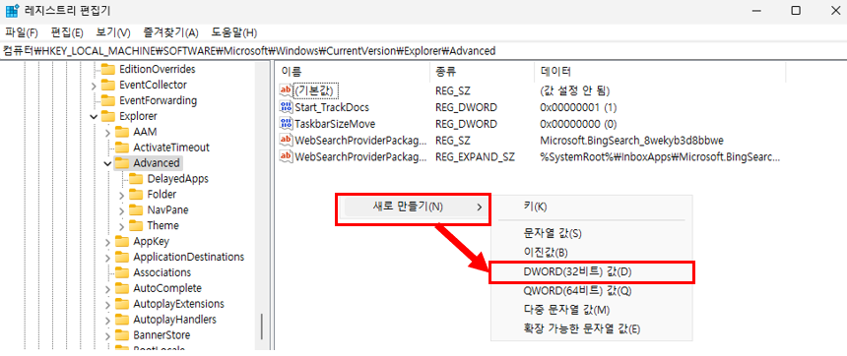Expand the AutoComplete tree node
The image size is (847, 356).
pos(107,288)
